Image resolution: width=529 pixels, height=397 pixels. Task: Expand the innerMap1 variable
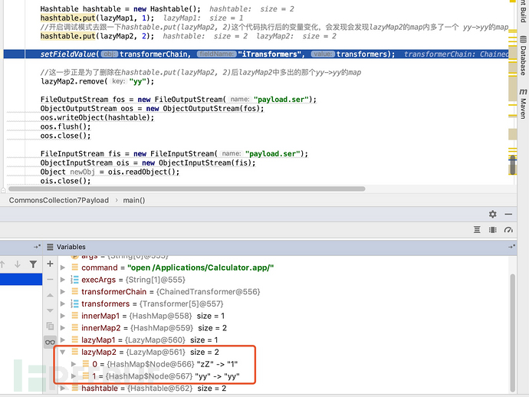tap(63, 316)
